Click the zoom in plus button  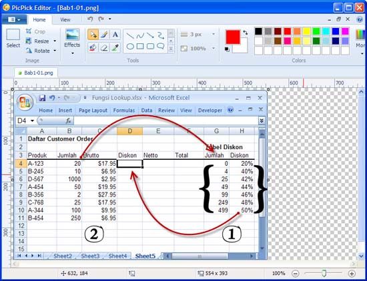pos(352,273)
